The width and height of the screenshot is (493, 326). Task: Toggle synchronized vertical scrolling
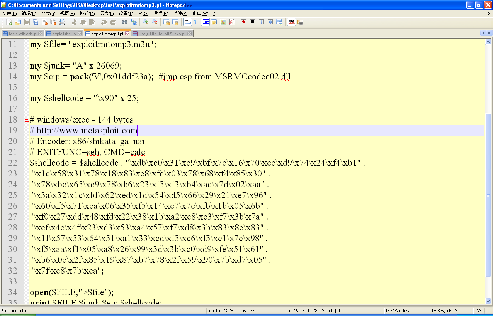pyautogui.click(x=167, y=22)
